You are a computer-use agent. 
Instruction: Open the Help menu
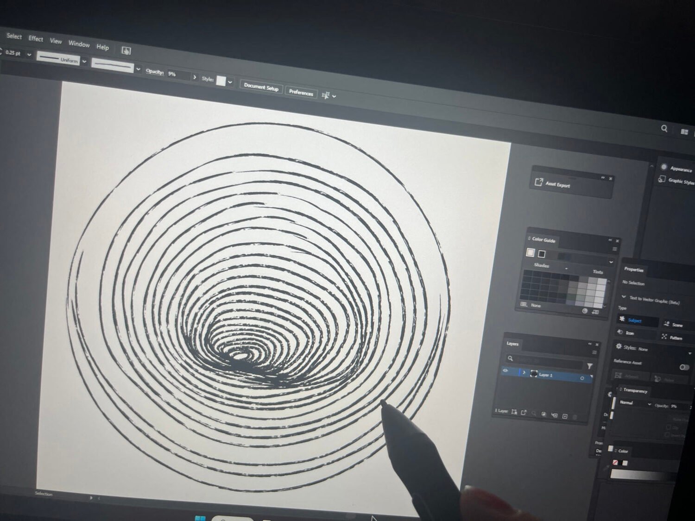point(102,47)
